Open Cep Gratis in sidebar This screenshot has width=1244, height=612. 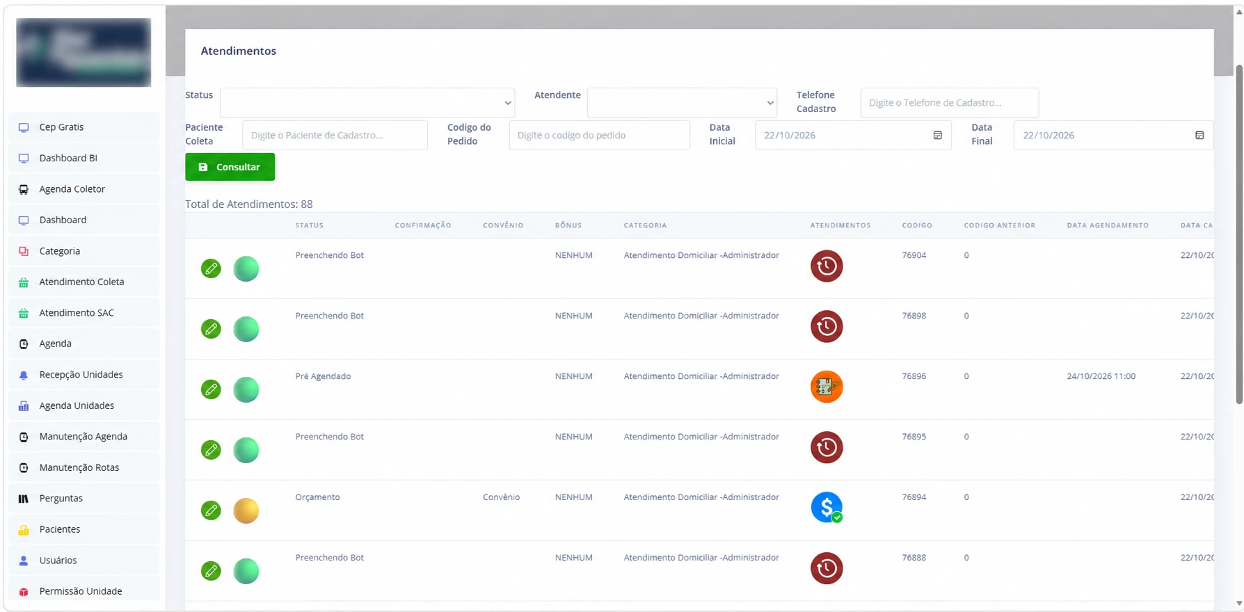tap(83, 127)
